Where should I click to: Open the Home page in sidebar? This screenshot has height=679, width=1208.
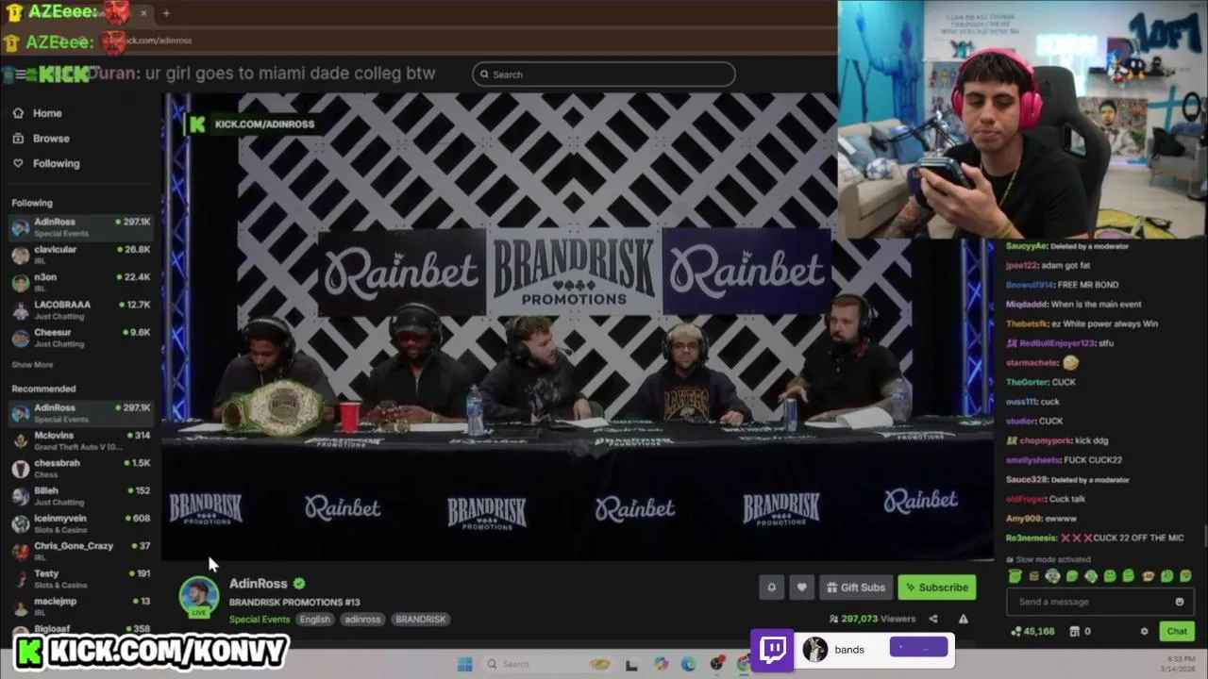(38, 113)
